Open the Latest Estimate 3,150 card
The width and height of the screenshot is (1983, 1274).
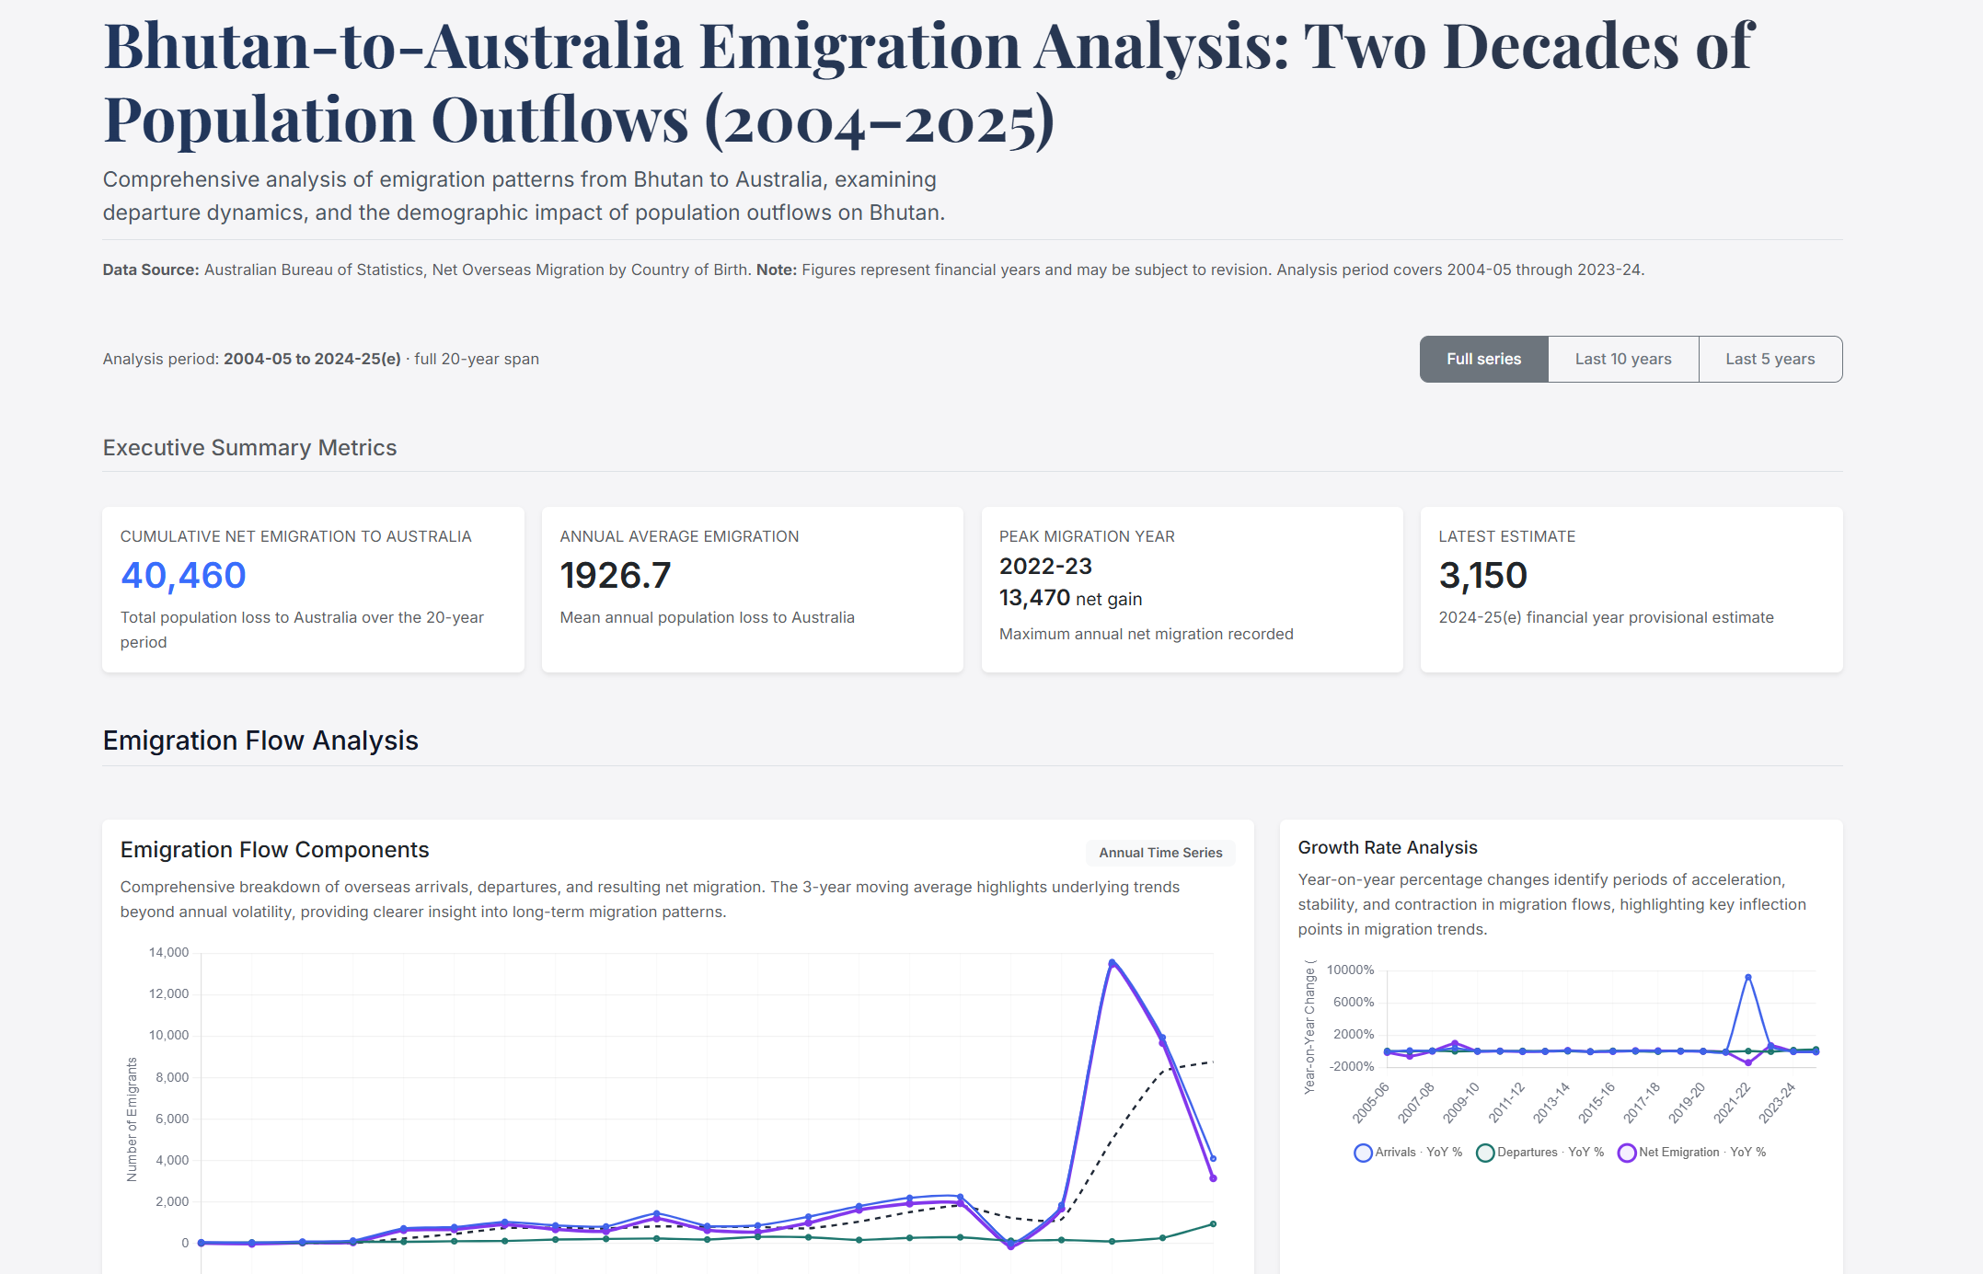[1631, 589]
